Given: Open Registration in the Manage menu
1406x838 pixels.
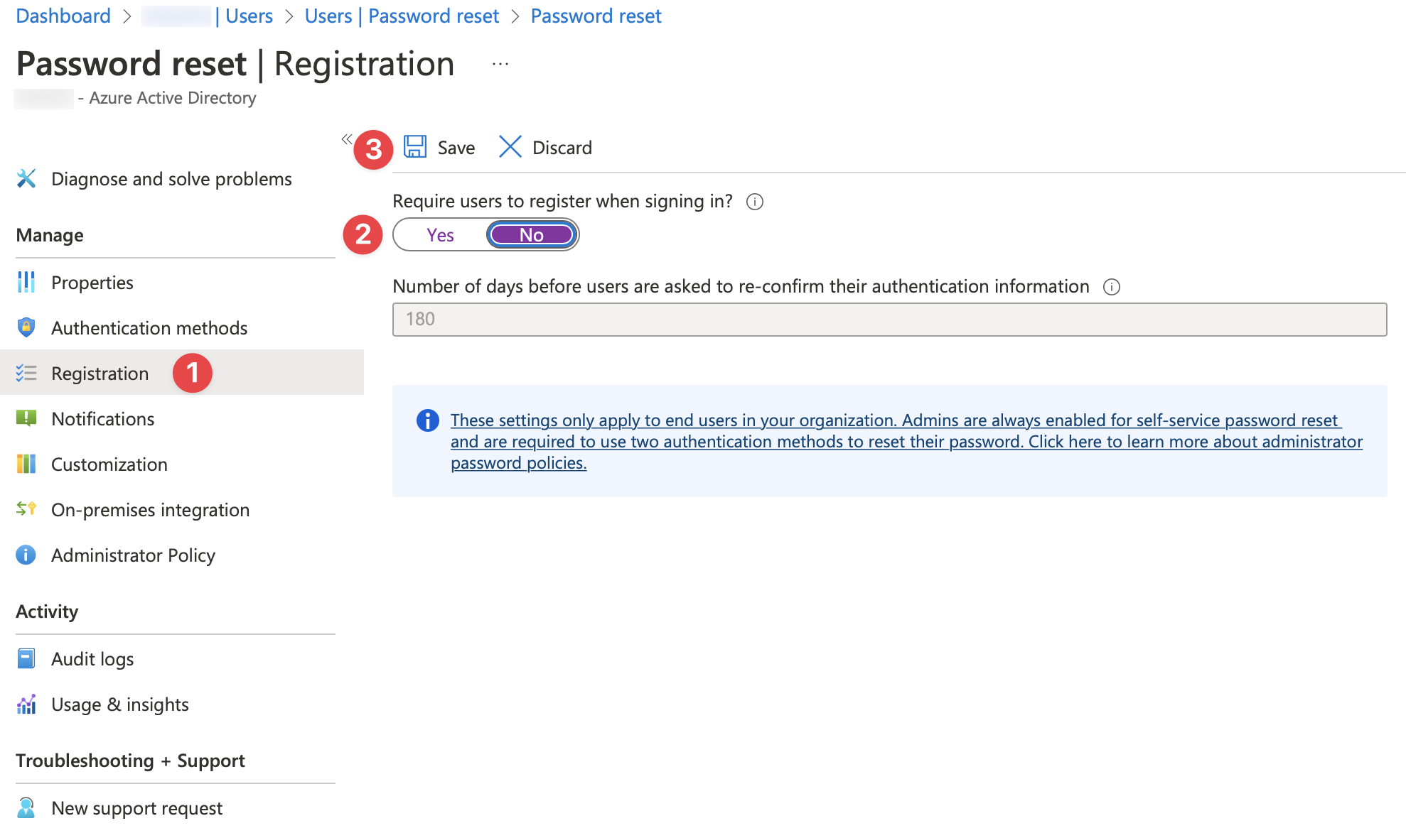Looking at the screenshot, I should pos(100,373).
